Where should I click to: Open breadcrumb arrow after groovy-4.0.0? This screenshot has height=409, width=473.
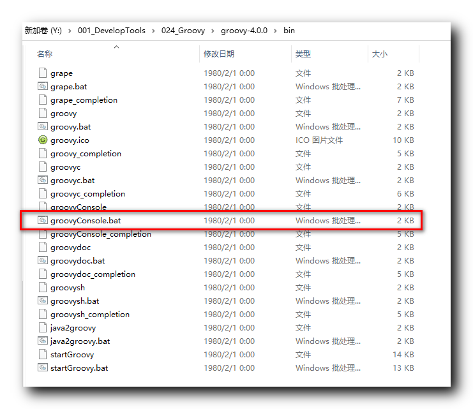pos(275,31)
